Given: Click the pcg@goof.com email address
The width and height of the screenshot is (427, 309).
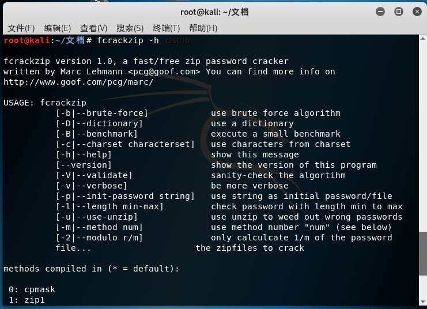Looking at the screenshot, I should pyautogui.click(x=164, y=71).
